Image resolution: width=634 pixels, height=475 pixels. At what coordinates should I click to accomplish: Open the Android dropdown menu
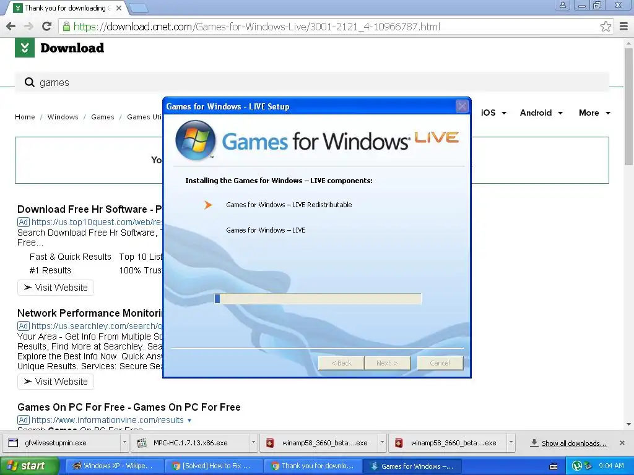[x=541, y=113]
